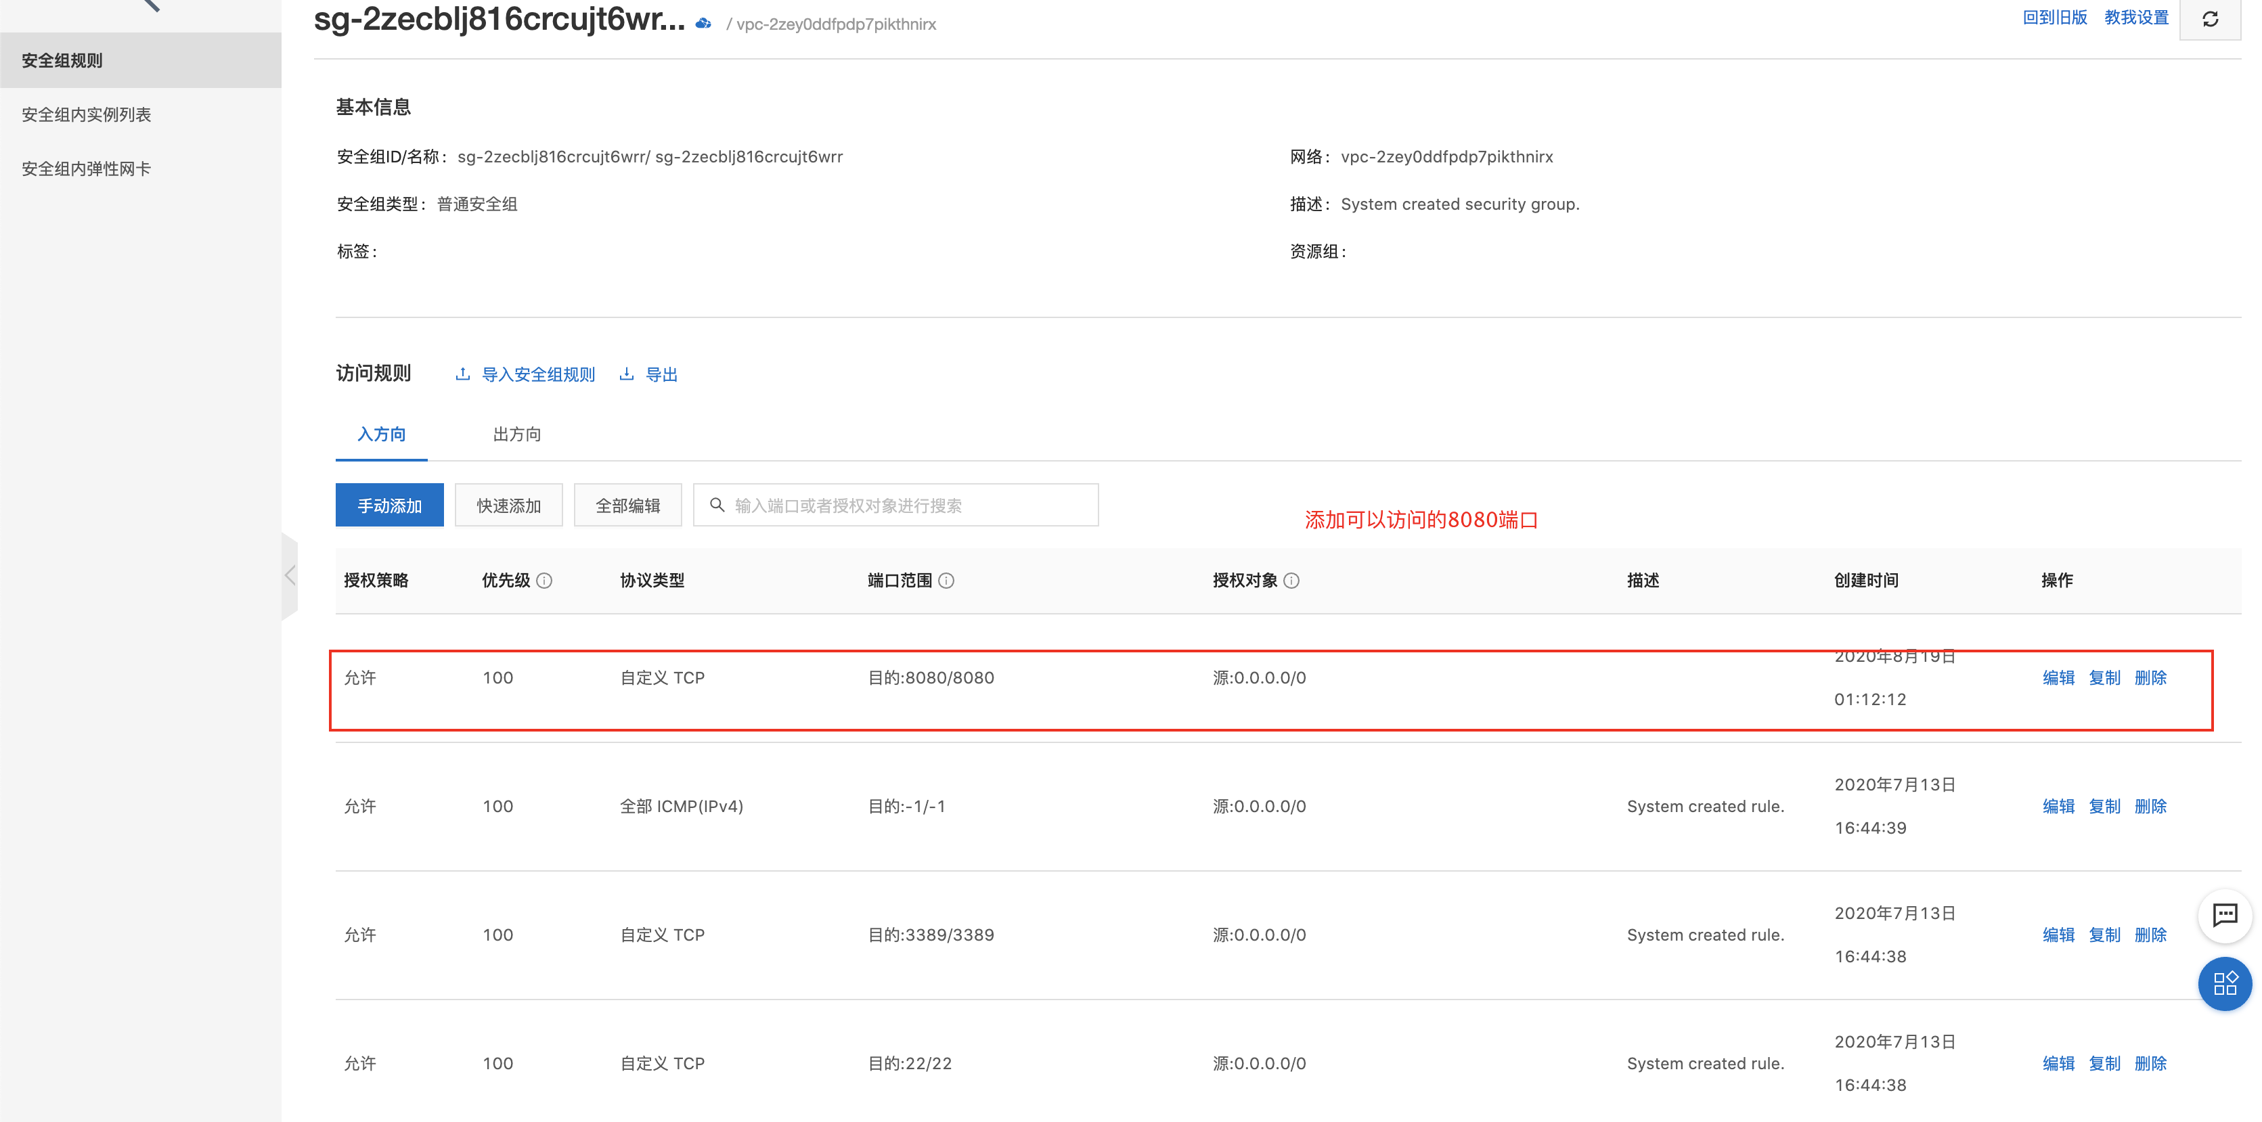Image resolution: width=2262 pixels, height=1122 pixels.
Task: Open 安全组内实例列表 in sidebar
Action: tap(86, 115)
